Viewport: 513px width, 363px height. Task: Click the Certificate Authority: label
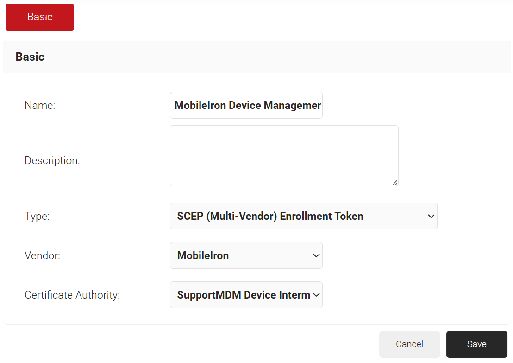pyautogui.click(x=72, y=295)
